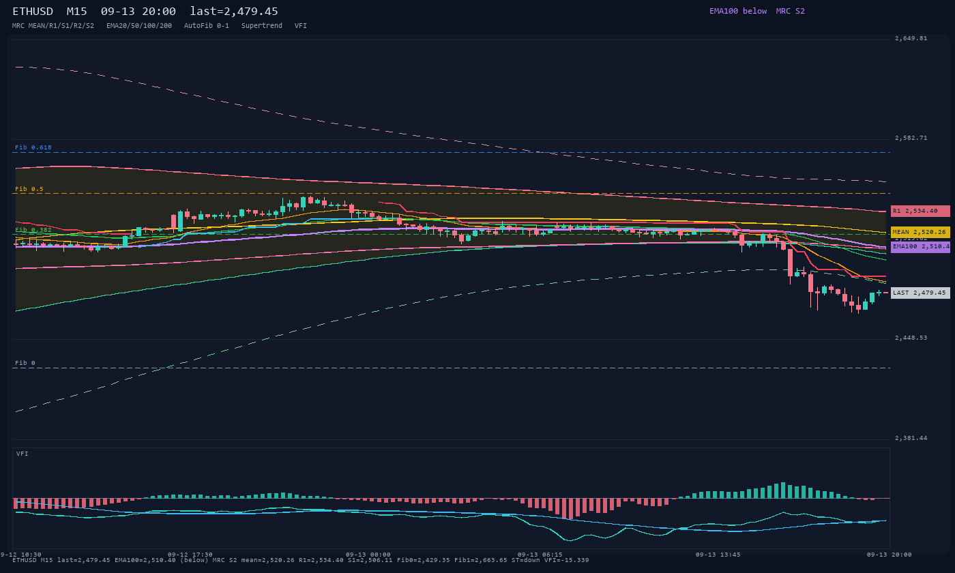
Task: Select the MRC MEAN/R1/S1/R2/S2 legend entry
Action: click(53, 25)
